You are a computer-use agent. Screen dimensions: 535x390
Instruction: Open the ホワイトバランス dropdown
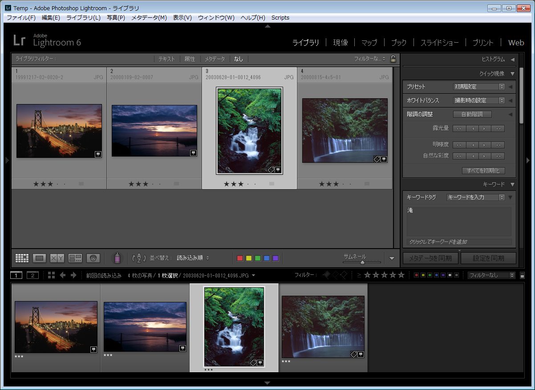(x=479, y=101)
